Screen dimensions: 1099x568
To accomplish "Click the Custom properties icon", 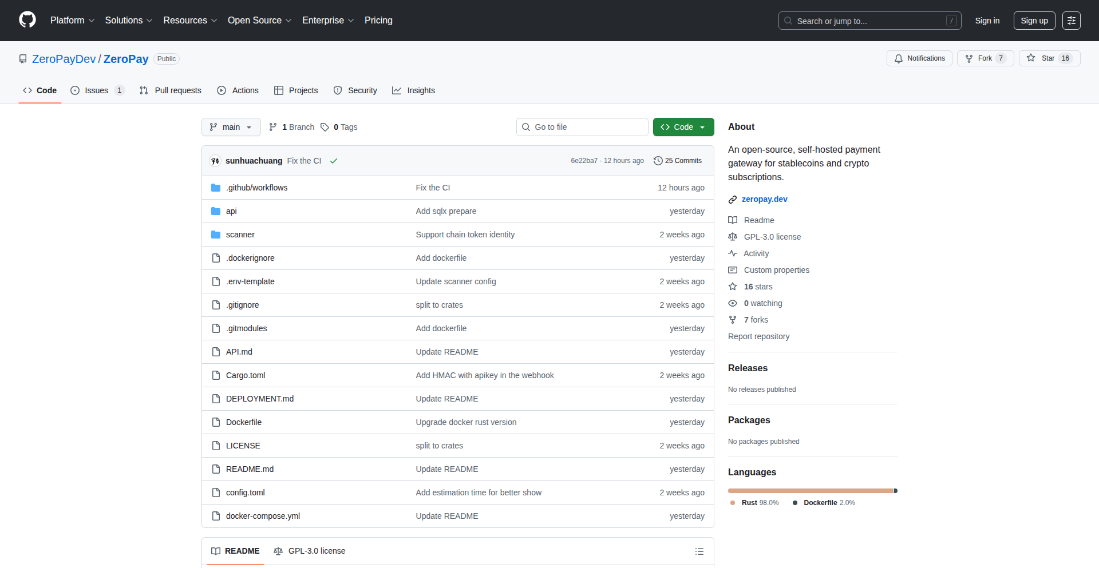I will point(733,270).
